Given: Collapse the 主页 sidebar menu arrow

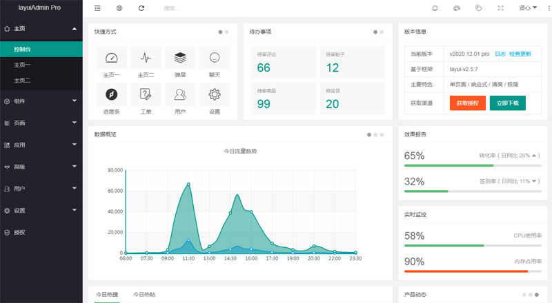Looking at the screenshot, I should [x=75, y=28].
